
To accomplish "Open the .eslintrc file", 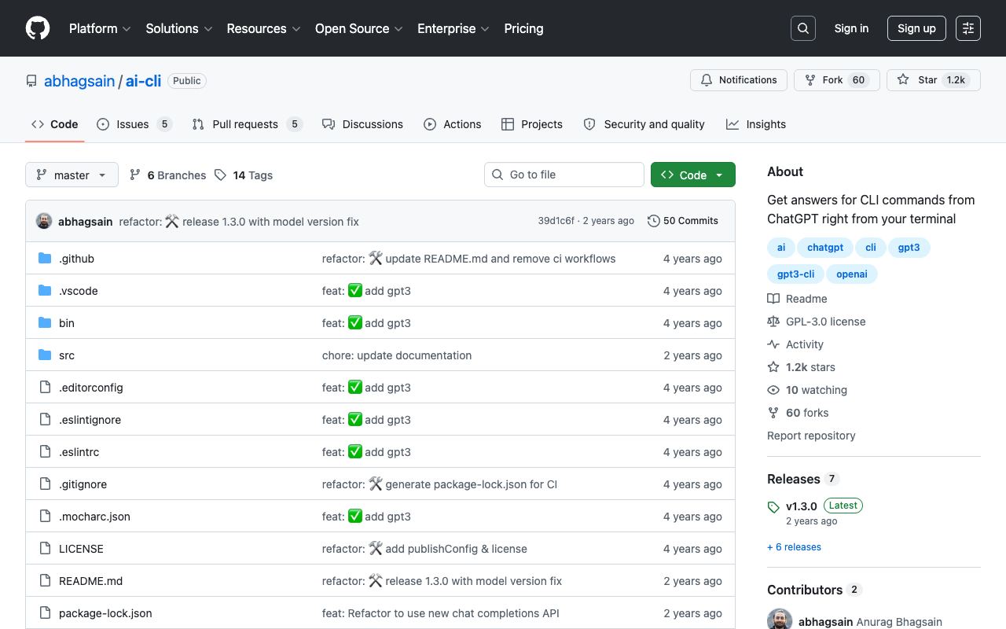I will (x=79, y=452).
